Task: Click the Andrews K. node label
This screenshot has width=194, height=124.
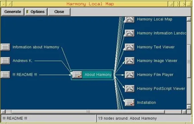Action: 22,61
